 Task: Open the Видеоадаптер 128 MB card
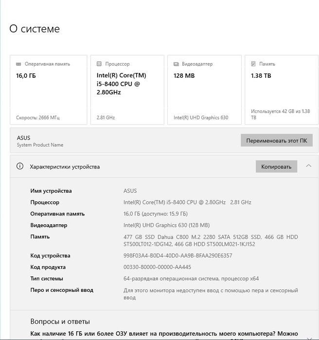(x=204, y=90)
